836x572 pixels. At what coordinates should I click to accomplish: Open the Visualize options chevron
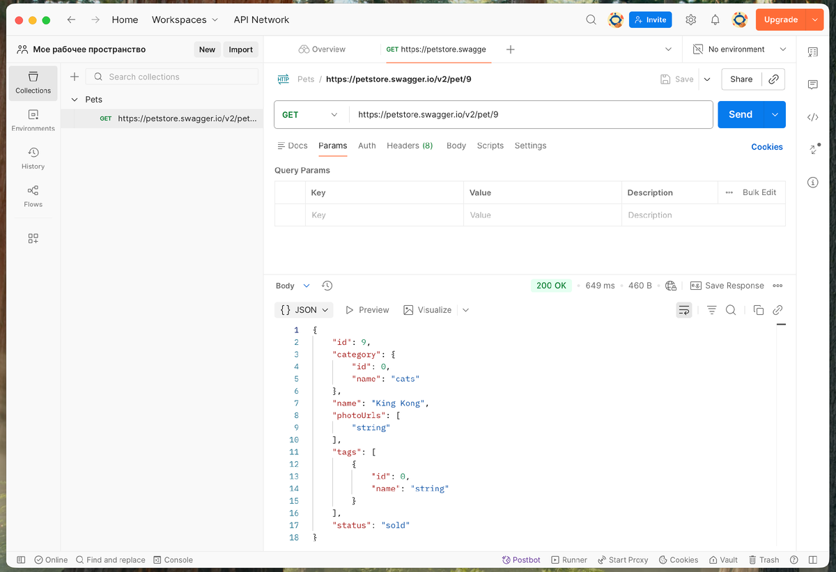(x=465, y=310)
